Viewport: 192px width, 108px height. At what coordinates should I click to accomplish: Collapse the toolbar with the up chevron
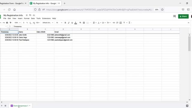[x=188, y=23]
